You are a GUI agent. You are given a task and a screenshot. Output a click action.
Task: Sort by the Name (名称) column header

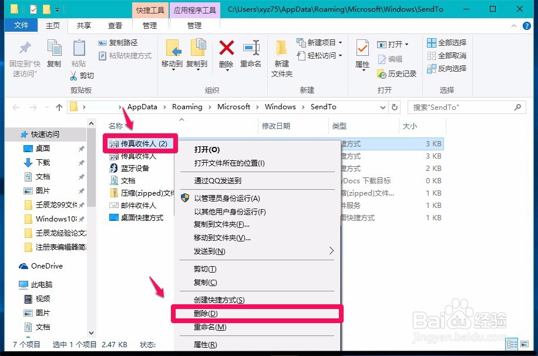116,126
